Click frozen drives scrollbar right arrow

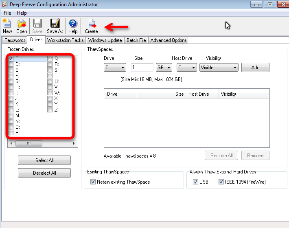74,143
